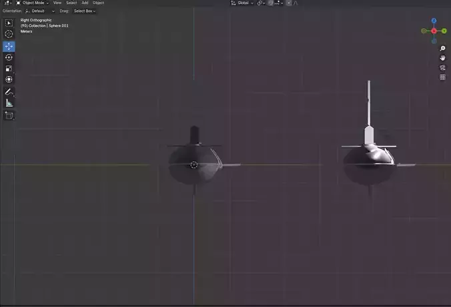
Task: Open the Orientation Default dropdown
Action: (39, 11)
